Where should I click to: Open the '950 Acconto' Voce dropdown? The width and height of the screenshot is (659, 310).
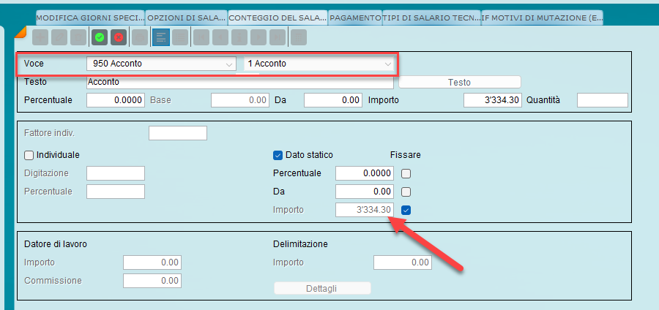pyautogui.click(x=160, y=64)
